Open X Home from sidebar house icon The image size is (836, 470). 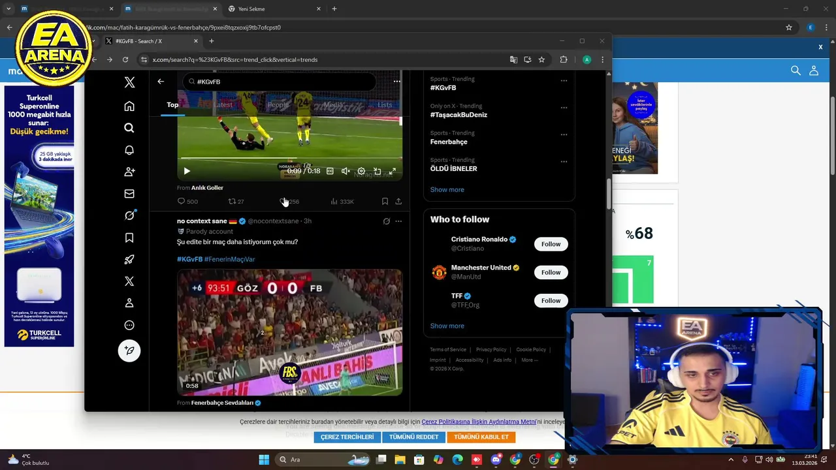(129, 106)
